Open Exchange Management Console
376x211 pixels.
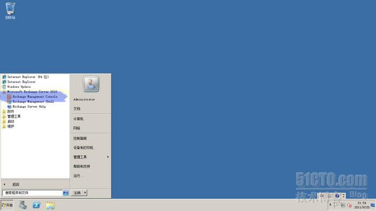[32, 97]
